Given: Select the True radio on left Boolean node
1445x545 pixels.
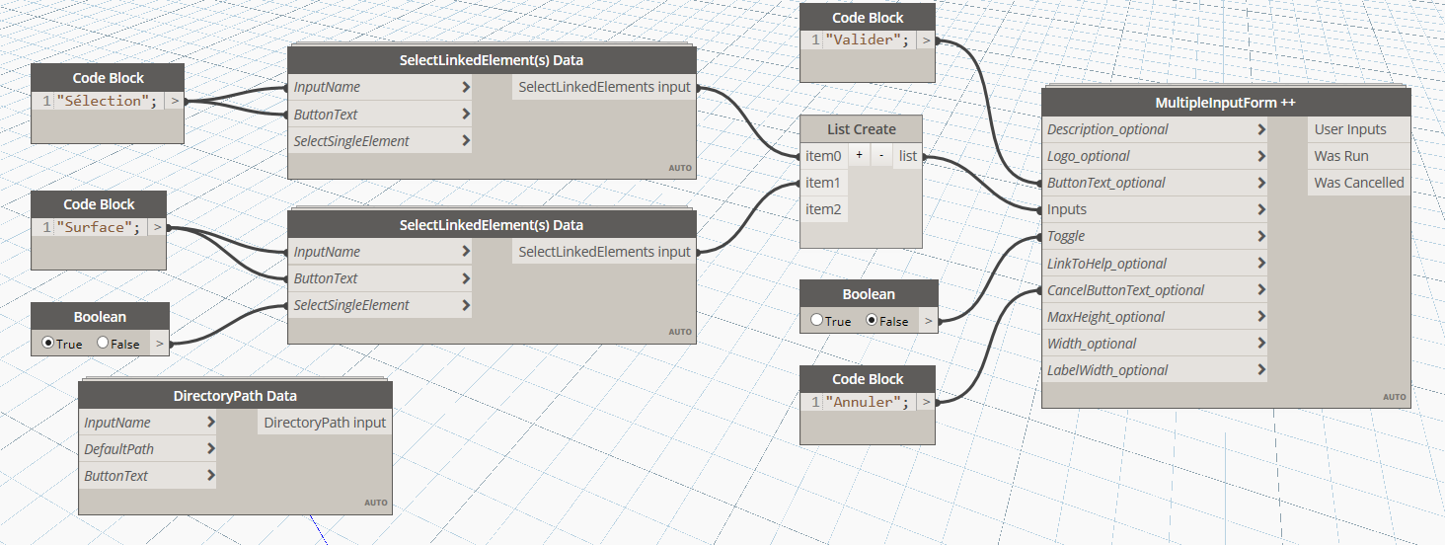Looking at the screenshot, I should 48,344.
